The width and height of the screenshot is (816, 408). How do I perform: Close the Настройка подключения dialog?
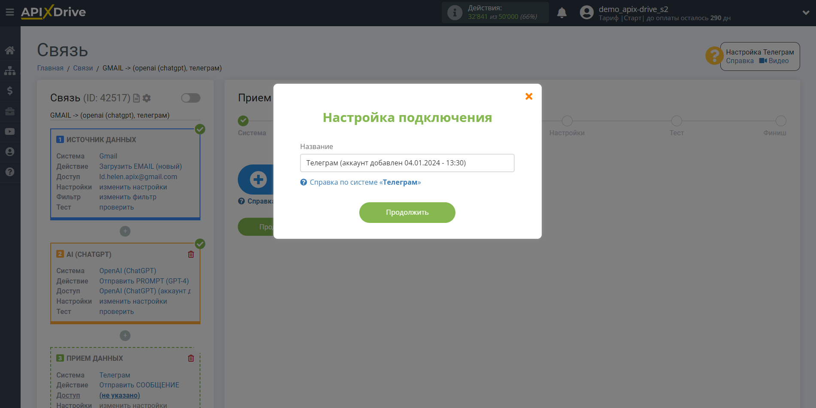[x=529, y=96]
